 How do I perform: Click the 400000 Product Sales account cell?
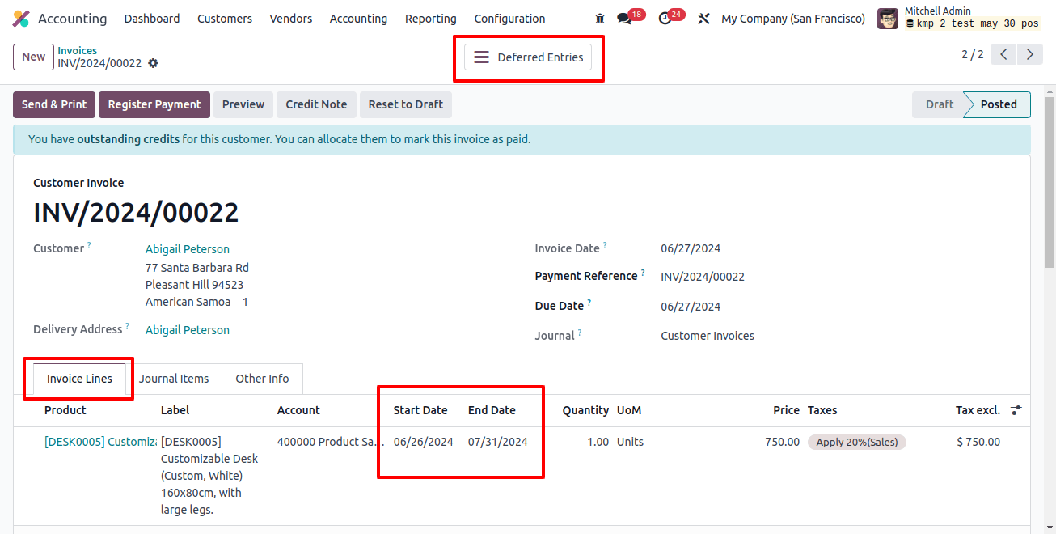[x=330, y=442]
